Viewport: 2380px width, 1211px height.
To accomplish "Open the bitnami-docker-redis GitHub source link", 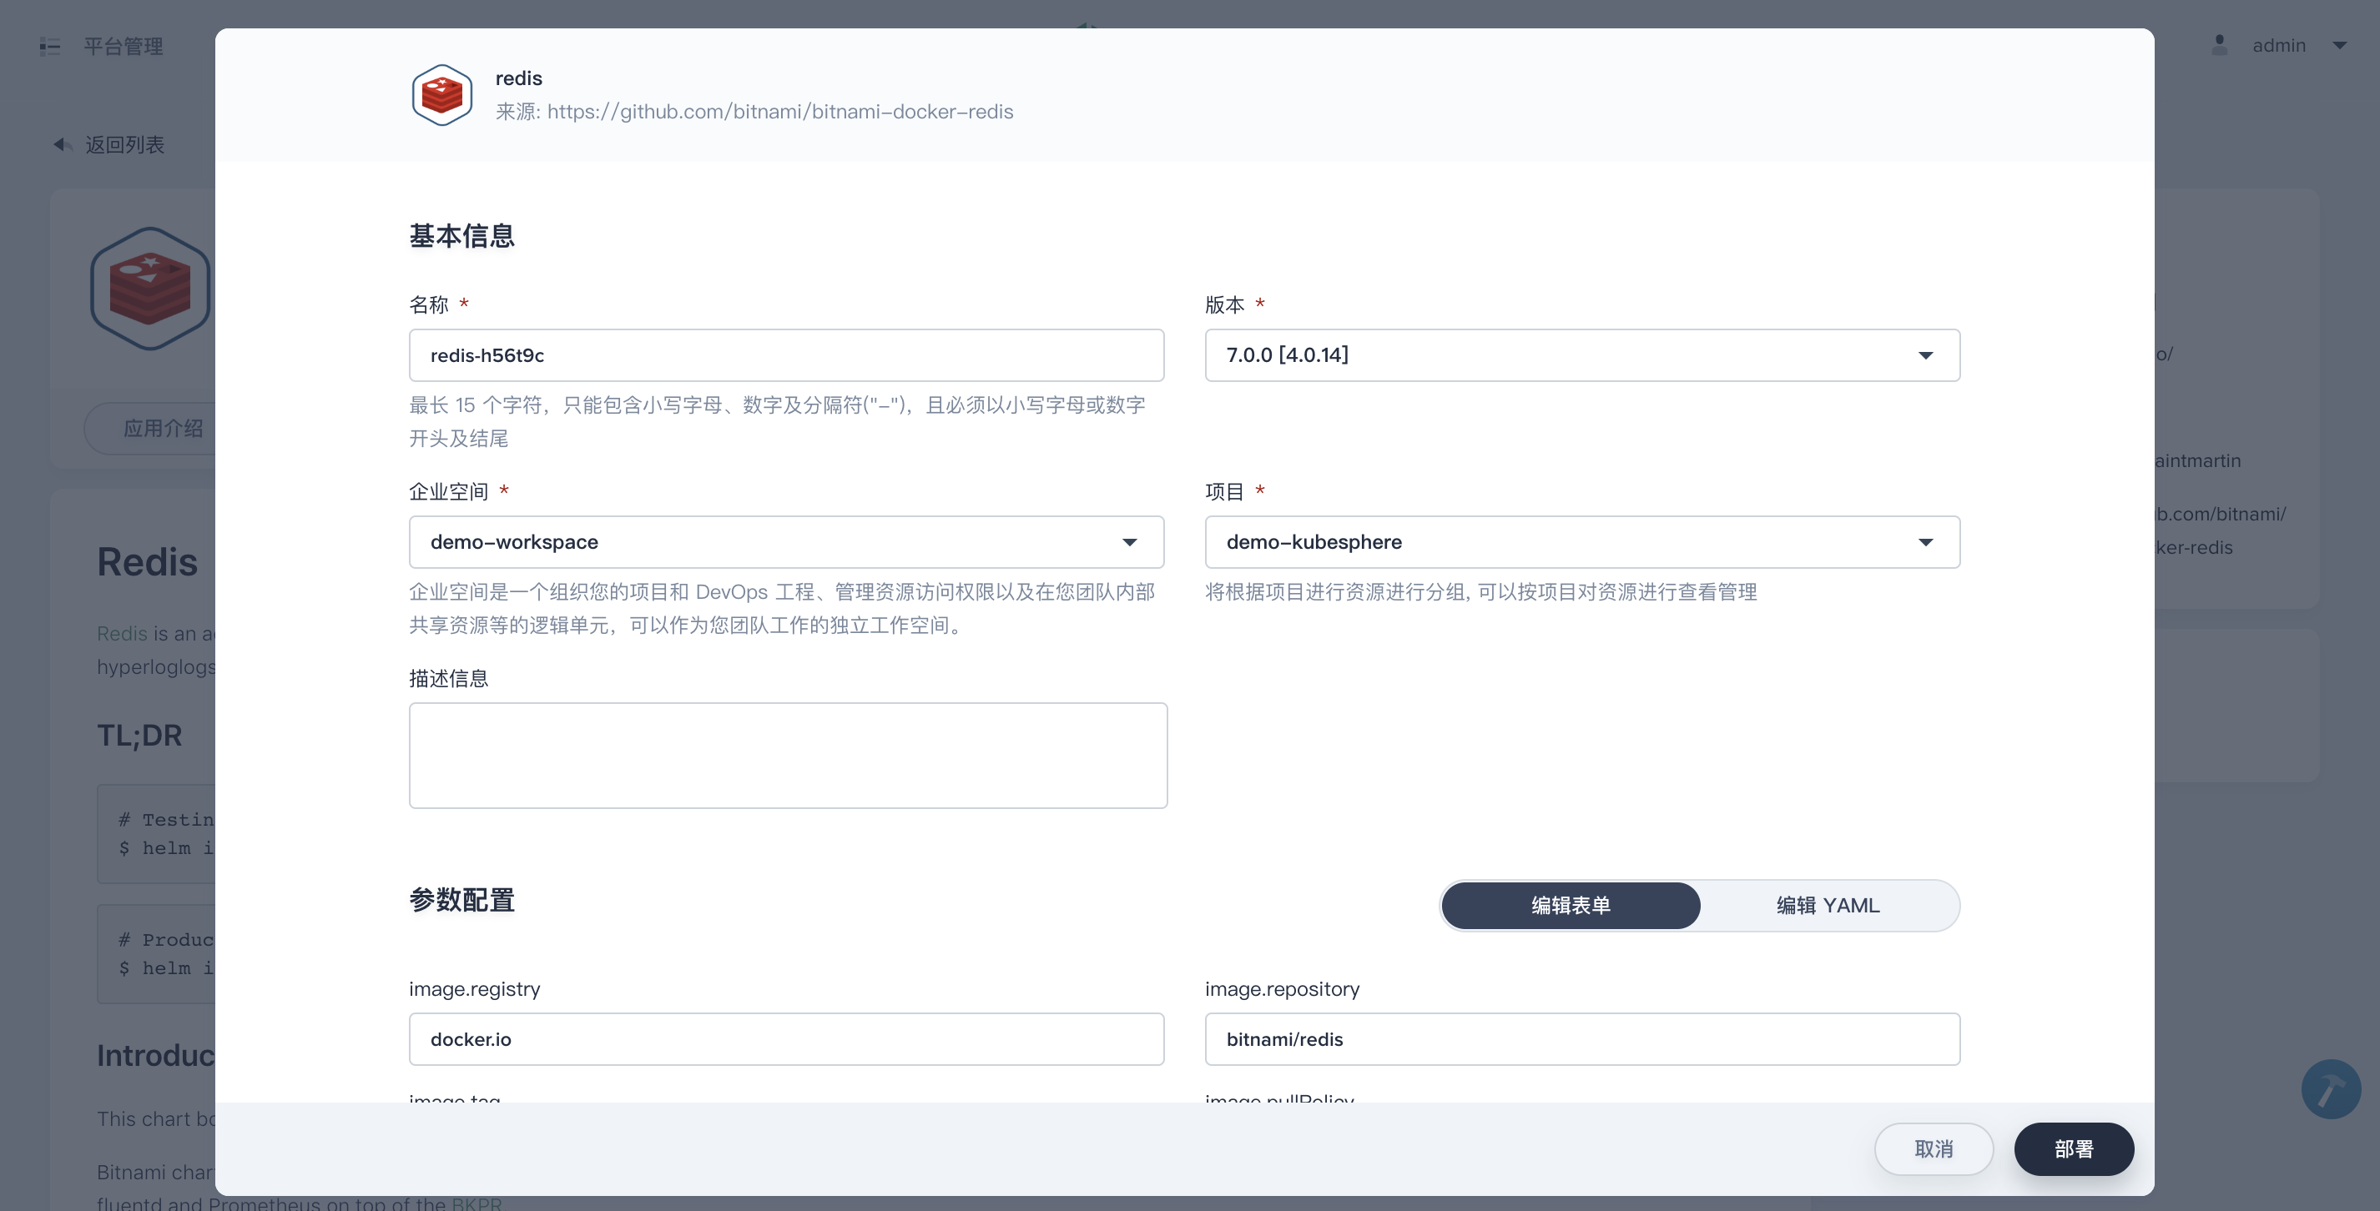I will (x=779, y=112).
